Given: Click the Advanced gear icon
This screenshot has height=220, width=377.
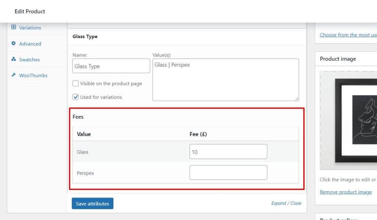Looking at the screenshot, I should pos(13,43).
